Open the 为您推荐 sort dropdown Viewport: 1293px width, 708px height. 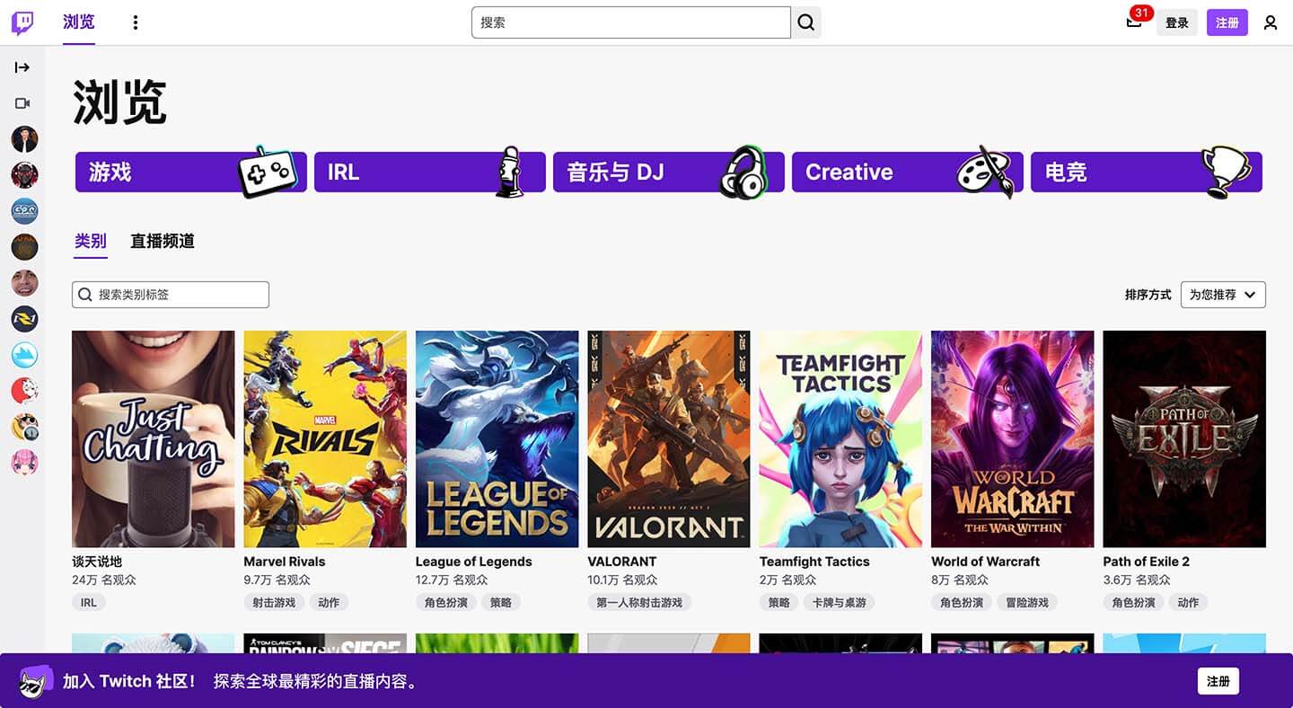1223,295
